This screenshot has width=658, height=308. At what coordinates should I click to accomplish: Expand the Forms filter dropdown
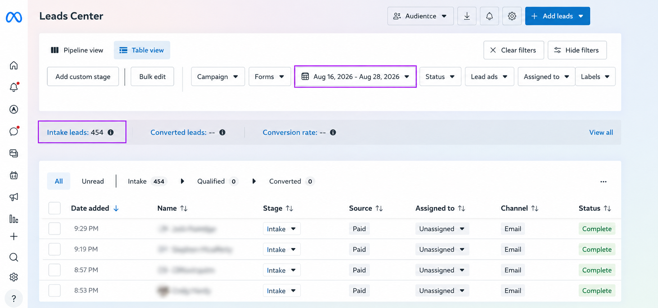(270, 76)
